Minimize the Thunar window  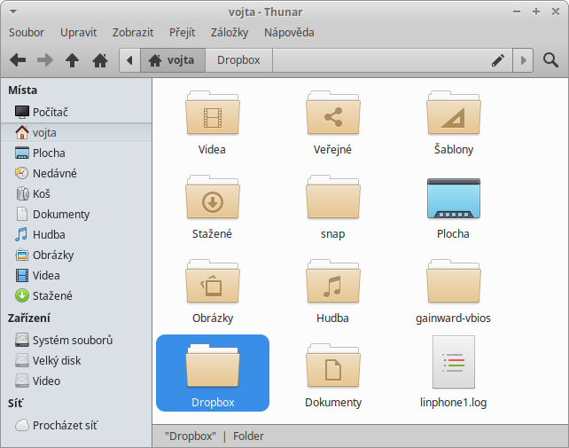[x=517, y=12]
